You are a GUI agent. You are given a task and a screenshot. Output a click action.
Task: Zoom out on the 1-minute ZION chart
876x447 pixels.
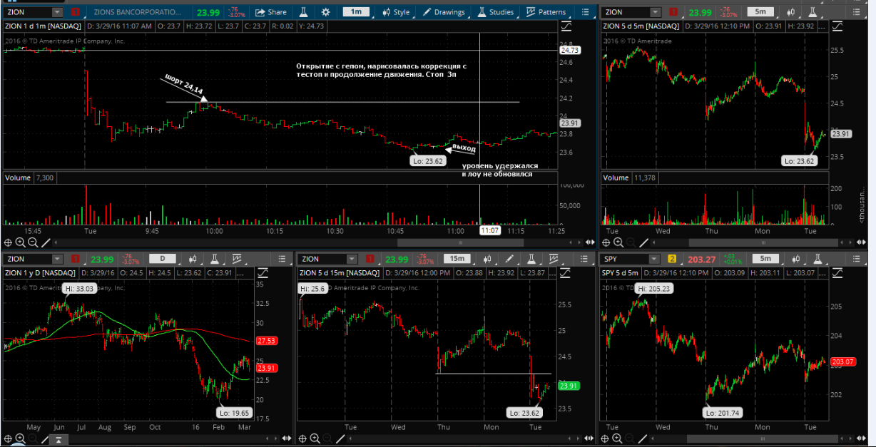31,242
